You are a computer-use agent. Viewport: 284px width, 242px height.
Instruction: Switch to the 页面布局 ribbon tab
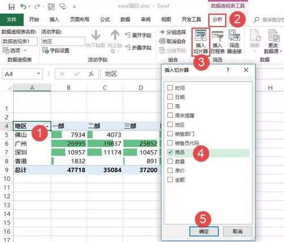point(80,19)
